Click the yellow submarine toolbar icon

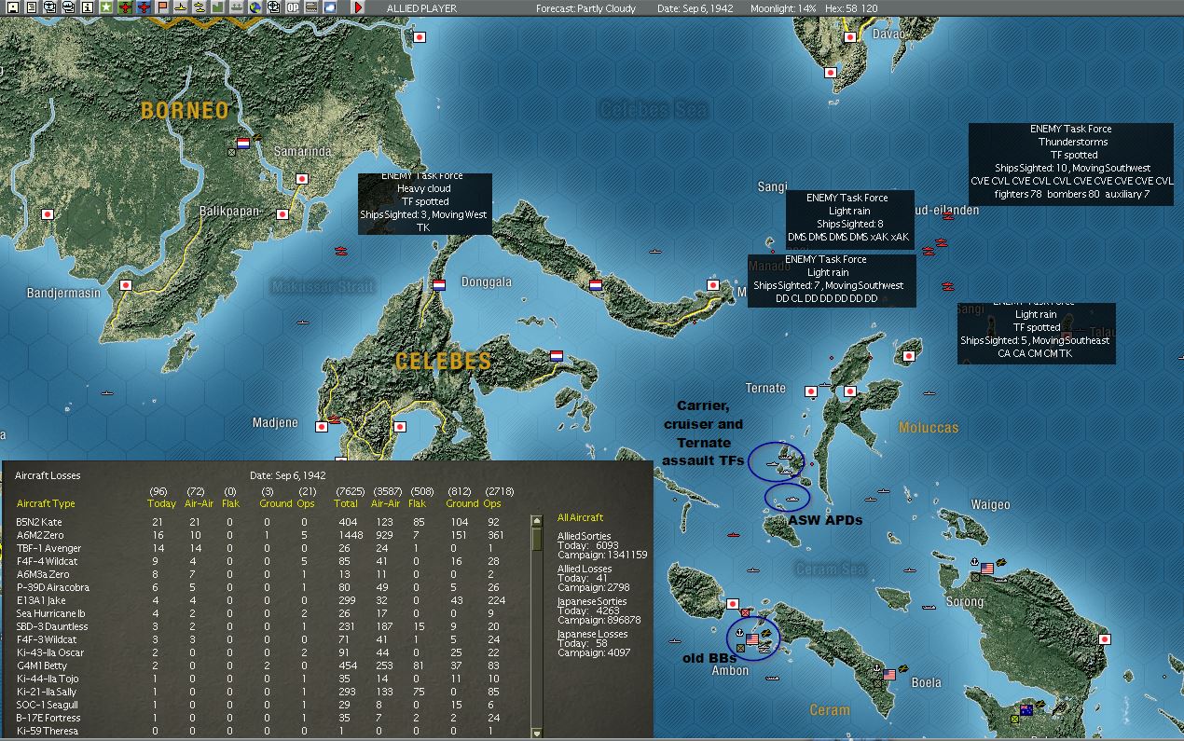[181, 7]
